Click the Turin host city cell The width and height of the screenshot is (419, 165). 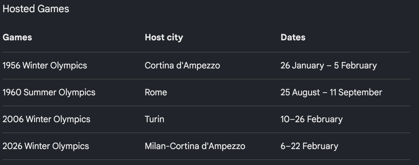[154, 119]
